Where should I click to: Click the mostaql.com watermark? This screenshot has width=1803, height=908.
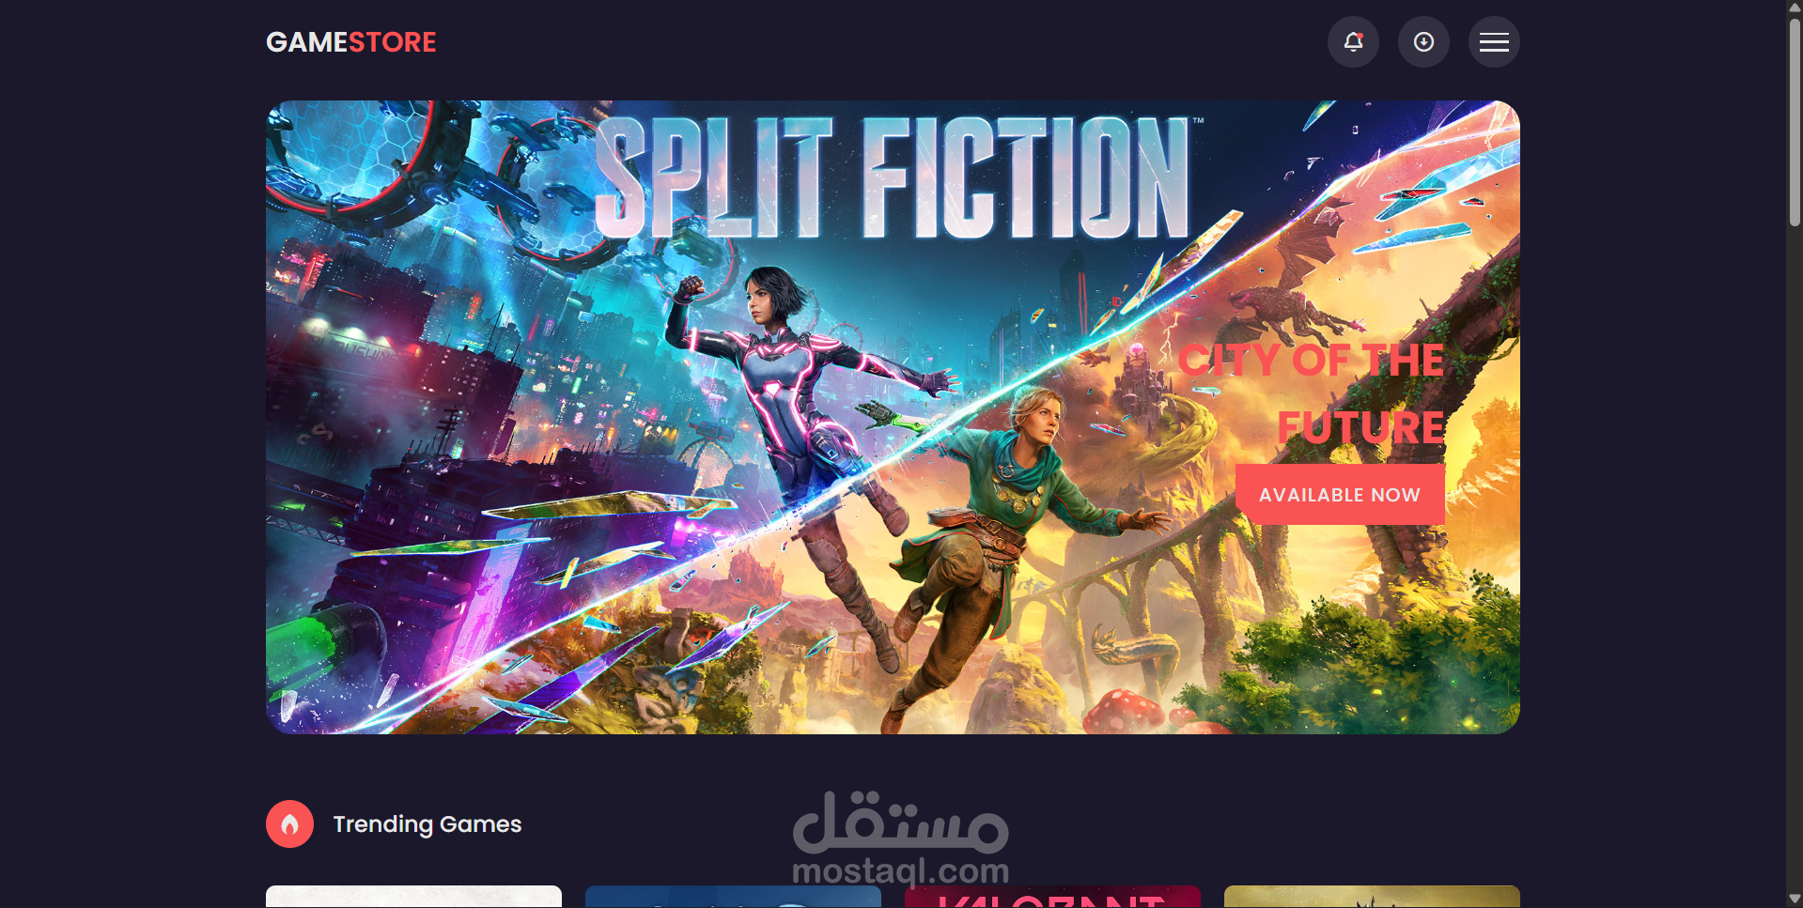tap(900, 839)
